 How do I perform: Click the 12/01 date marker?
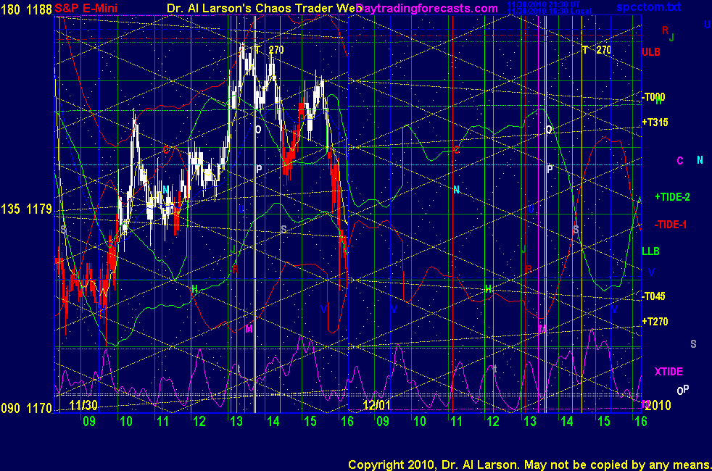tap(377, 404)
